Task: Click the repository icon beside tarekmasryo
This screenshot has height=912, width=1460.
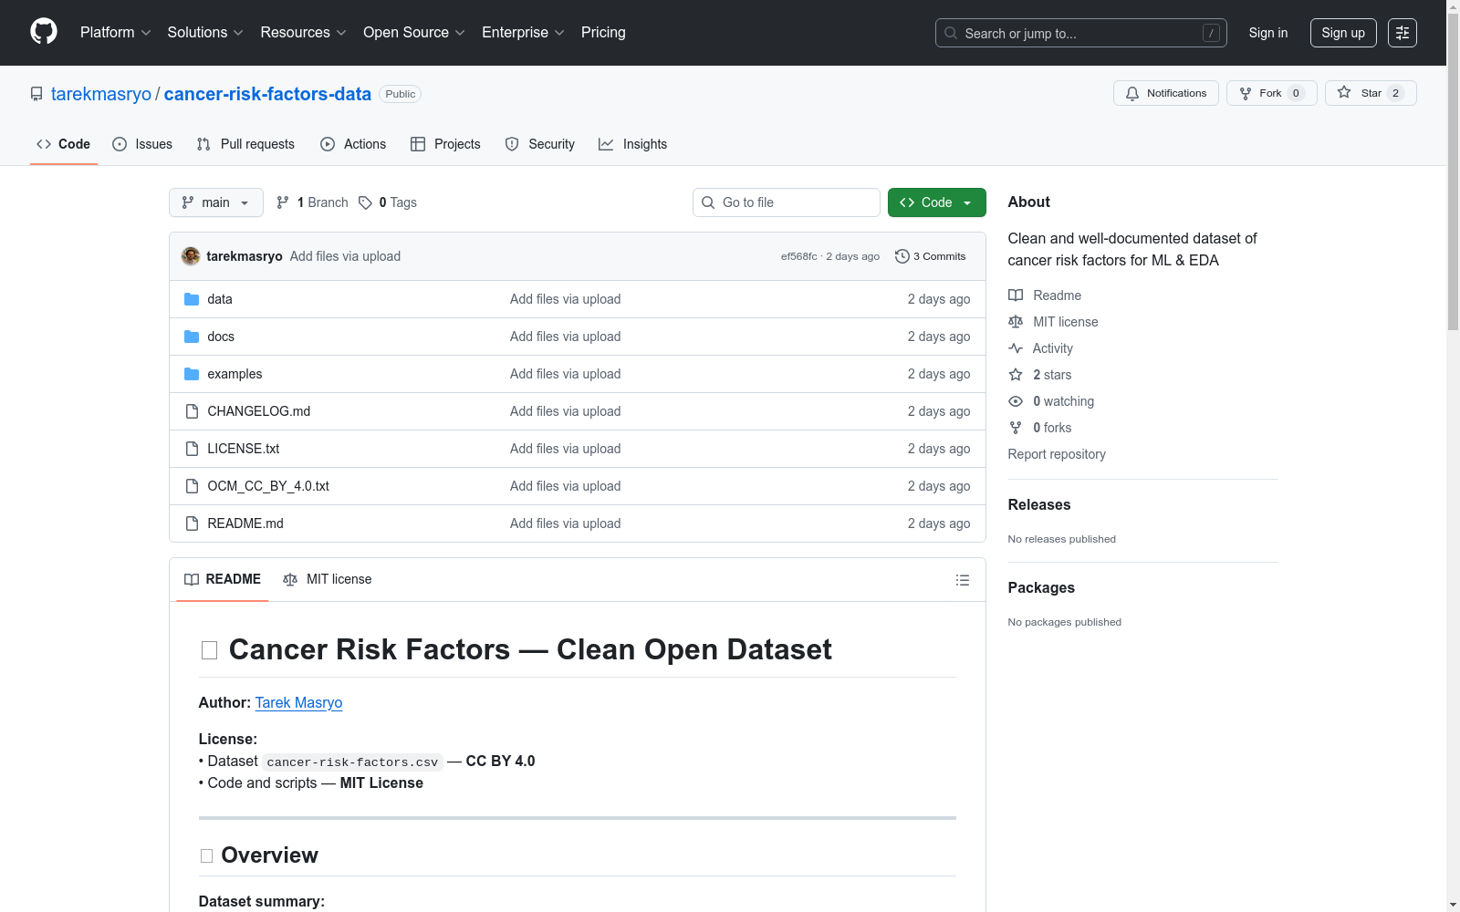Action: [x=36, y=94]
